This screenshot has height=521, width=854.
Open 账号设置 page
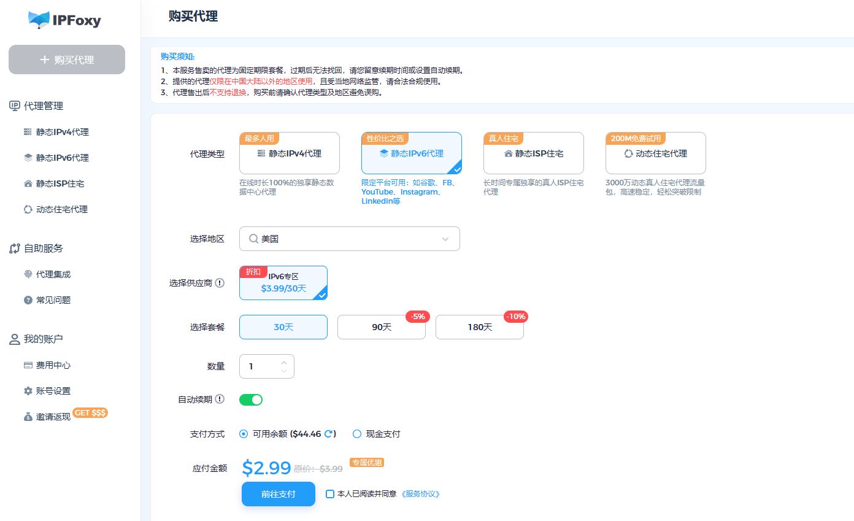[53, 391]
